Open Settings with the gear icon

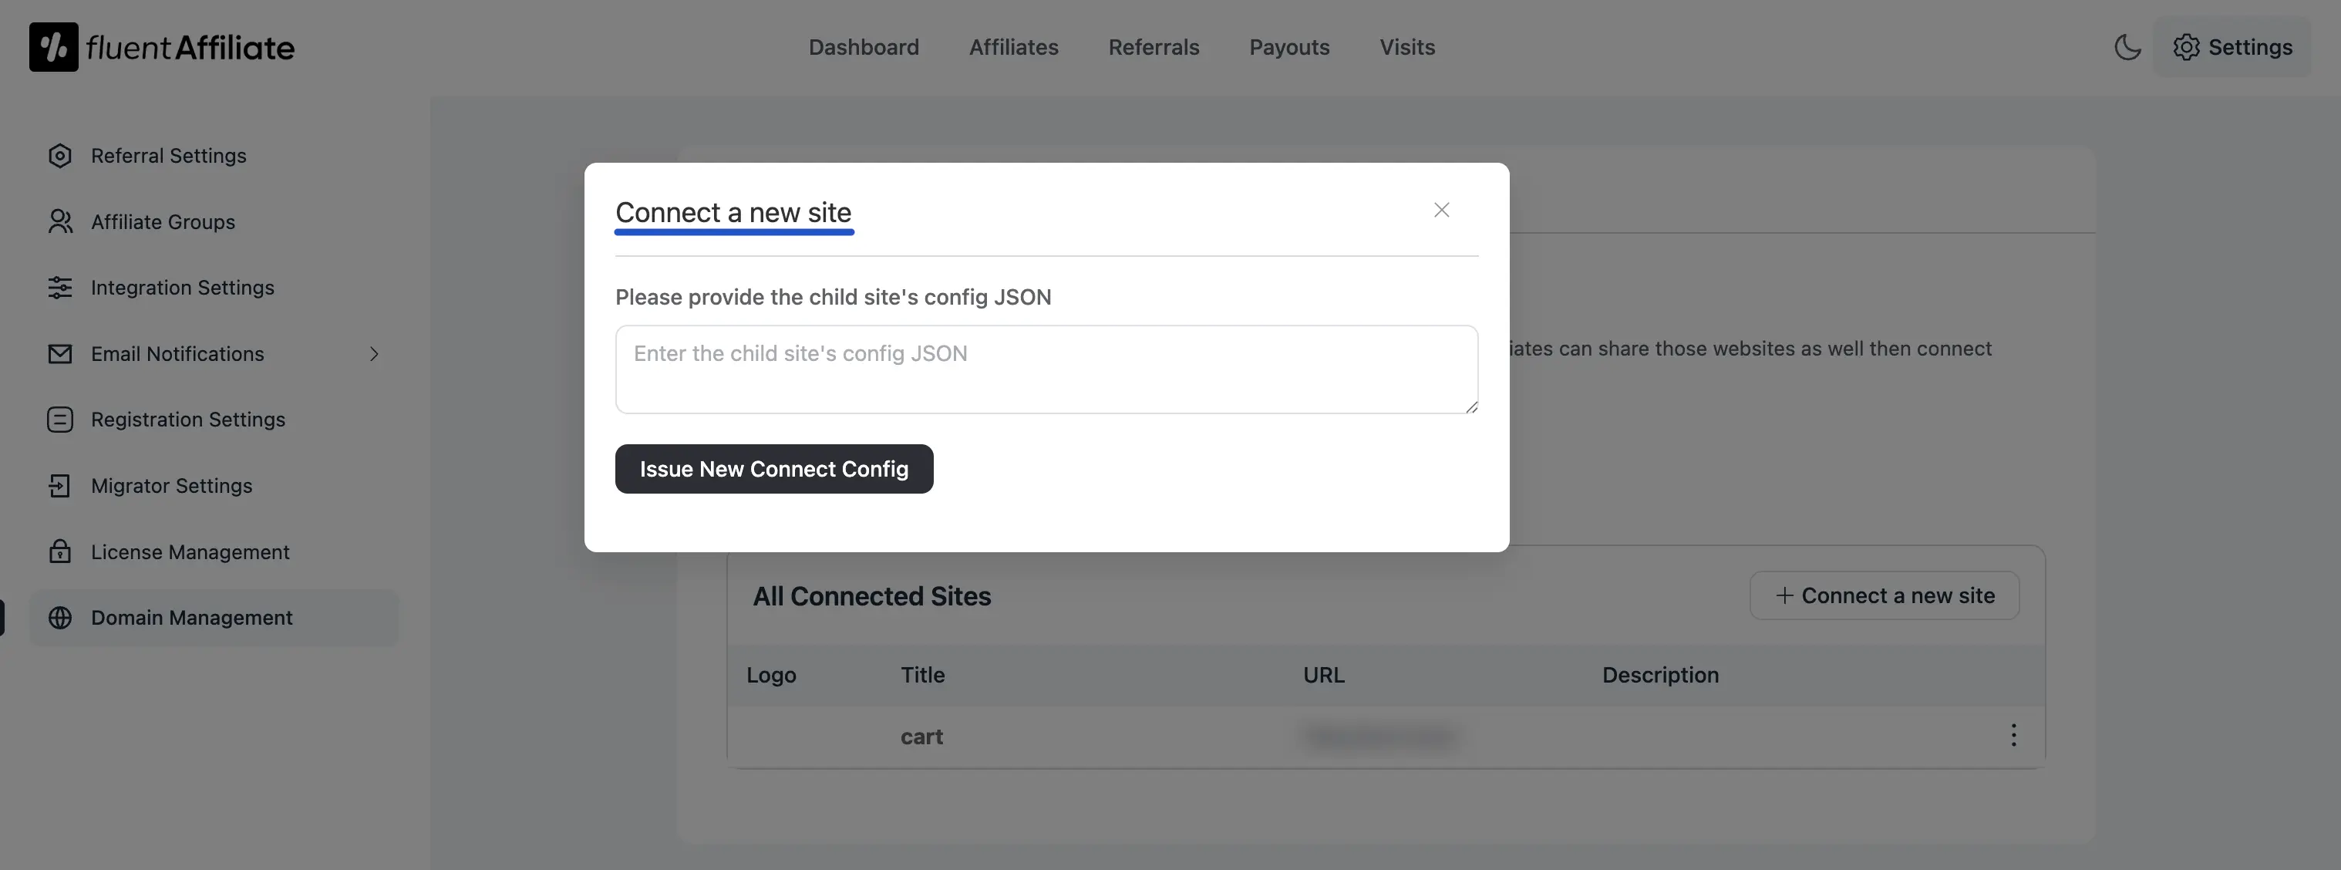pyautogui.click(x=2187, y=47)
